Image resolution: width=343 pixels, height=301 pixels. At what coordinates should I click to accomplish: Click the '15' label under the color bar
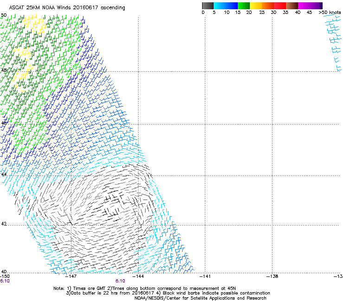pyautogui.click(x=238, y=13)
